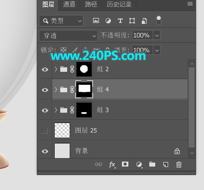Click the 组 3 folder icon
204x190 pixels.
pyautogui.click(x=64, y=110)
